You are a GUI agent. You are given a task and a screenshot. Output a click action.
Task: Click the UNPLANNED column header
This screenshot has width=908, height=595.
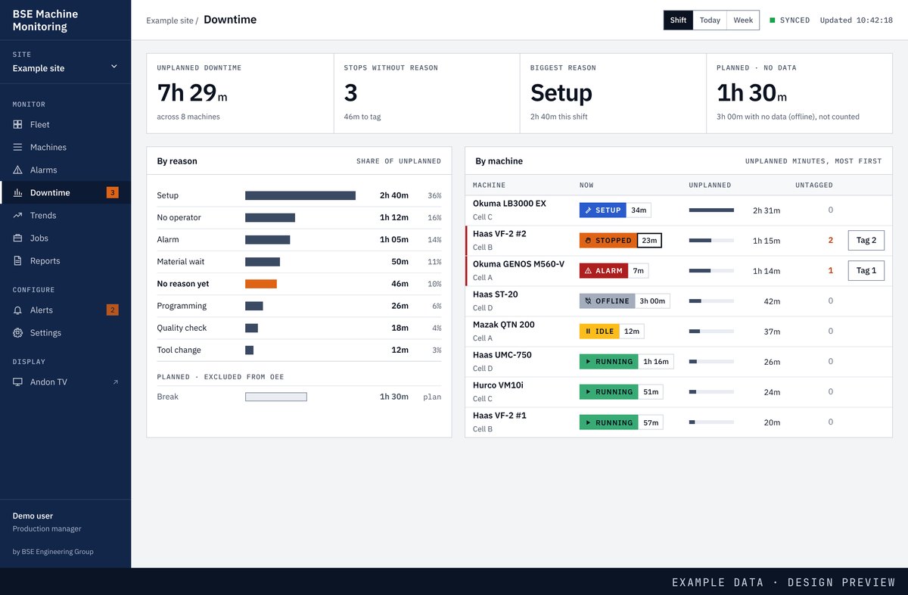pos(710,185)
